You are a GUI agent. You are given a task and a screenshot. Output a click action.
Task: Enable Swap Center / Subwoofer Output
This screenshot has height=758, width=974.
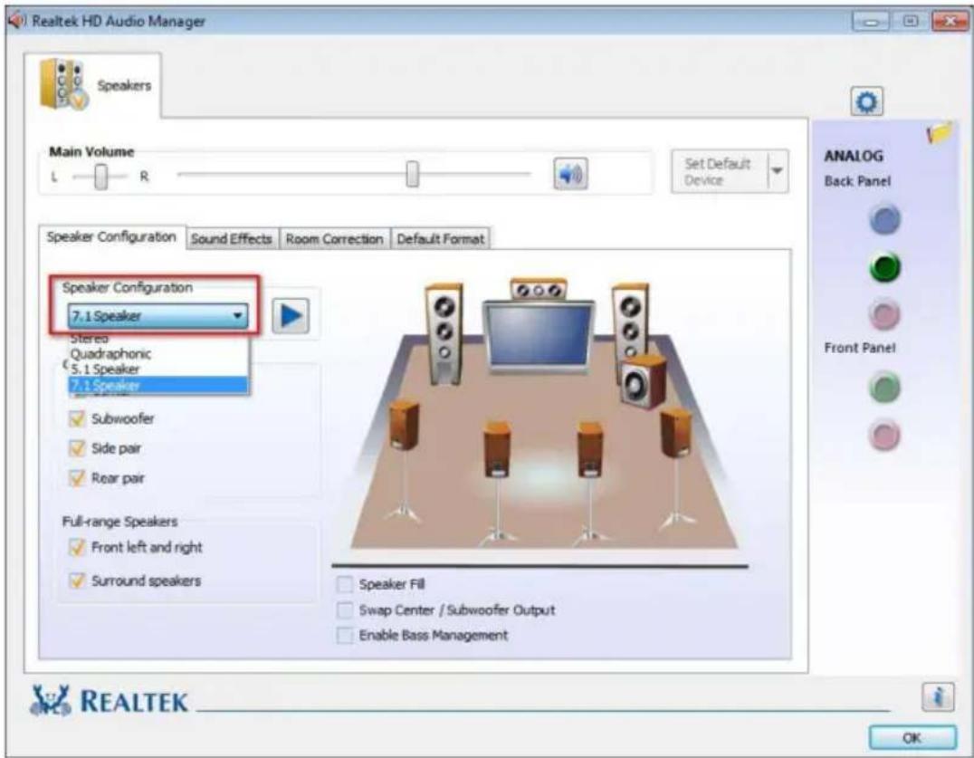point(344,610)
